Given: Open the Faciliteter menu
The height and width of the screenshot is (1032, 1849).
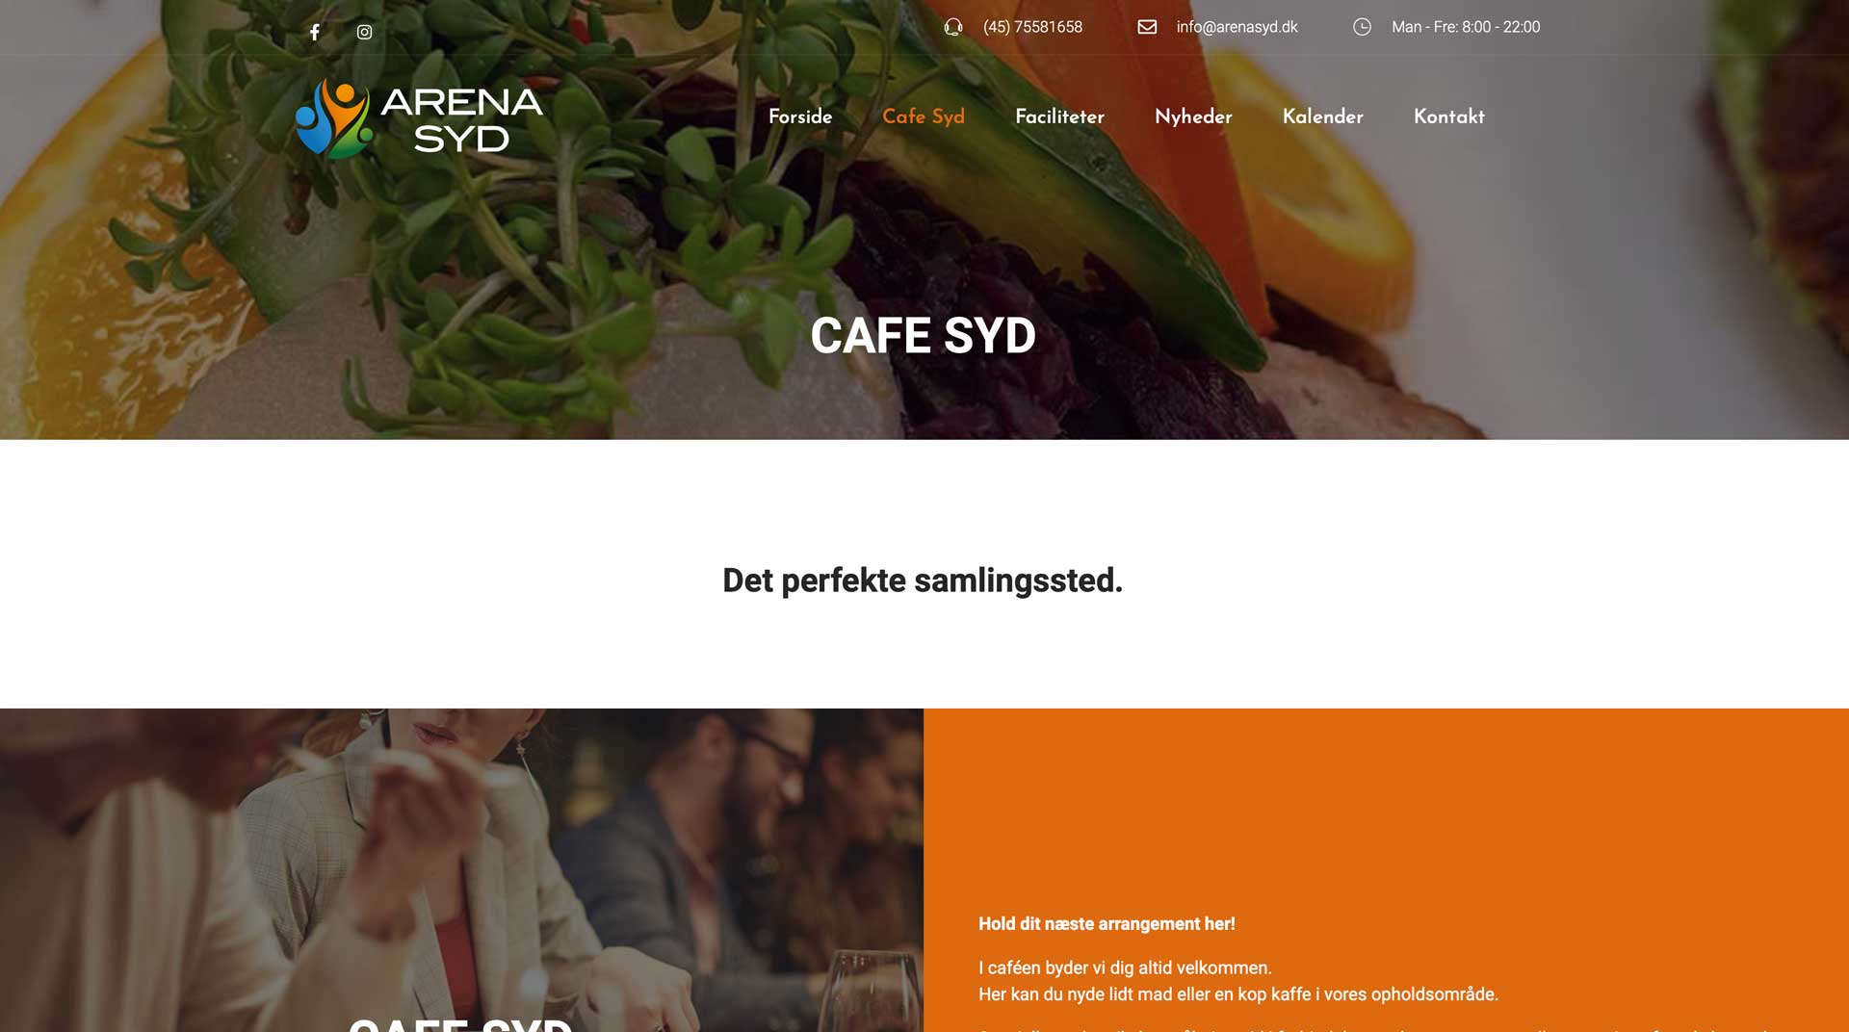Looking at the screenshot, I should [x=1059, y=116].
